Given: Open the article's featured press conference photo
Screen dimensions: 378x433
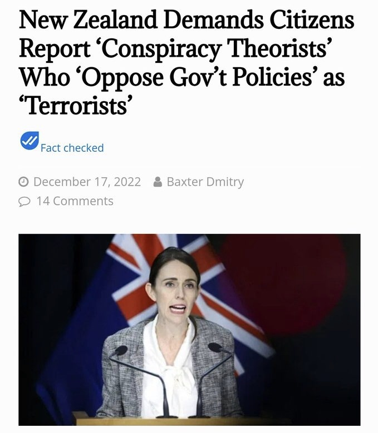Looking at the screenshot, I should tap(189, 330).
